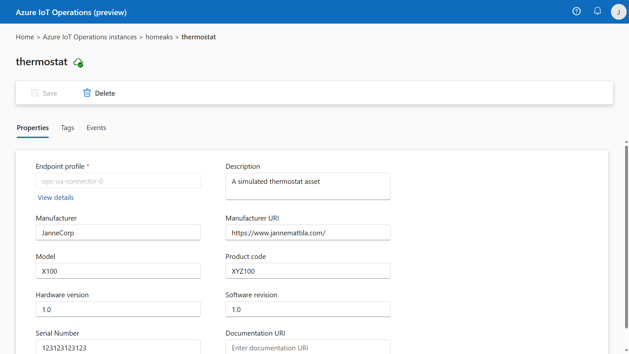Click the Hardware version label
Viewport: 629px width, 354px height.
point(62,295)
